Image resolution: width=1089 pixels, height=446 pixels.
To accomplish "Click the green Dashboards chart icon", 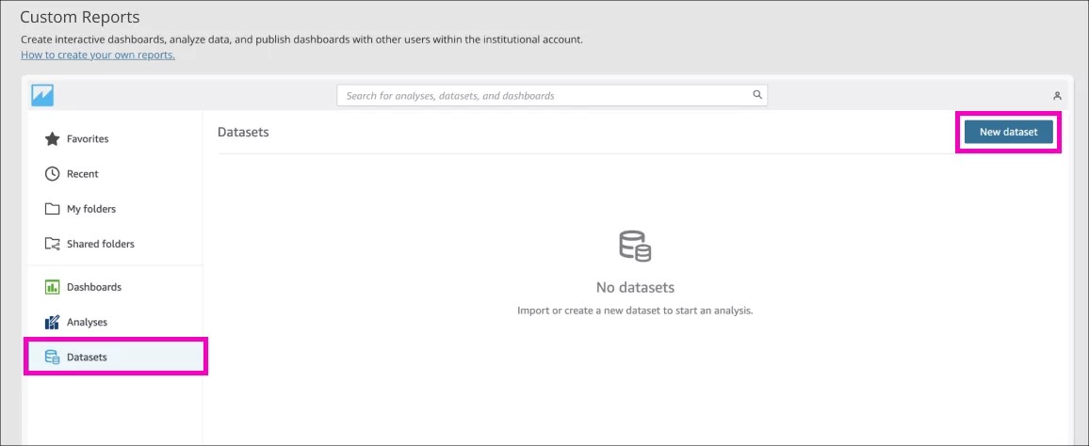I will pyautogui.click(x=53, y=287).
